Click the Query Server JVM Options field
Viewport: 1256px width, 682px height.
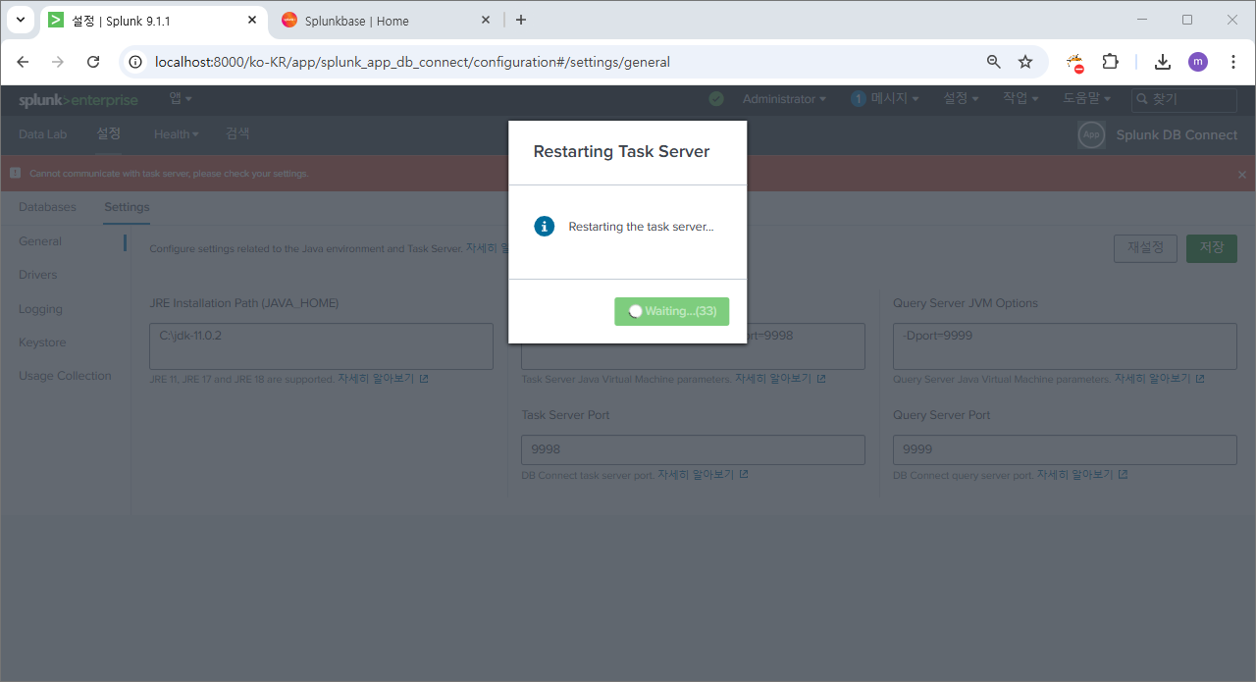[1065, 346]
